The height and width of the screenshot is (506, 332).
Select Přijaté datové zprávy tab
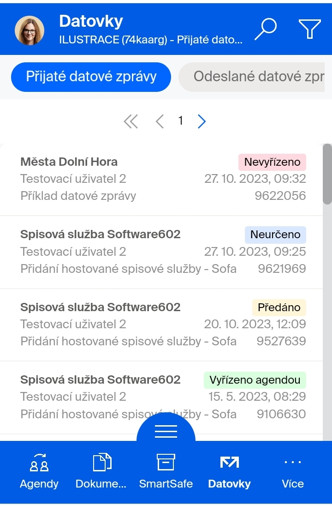[x=91, y=77]
